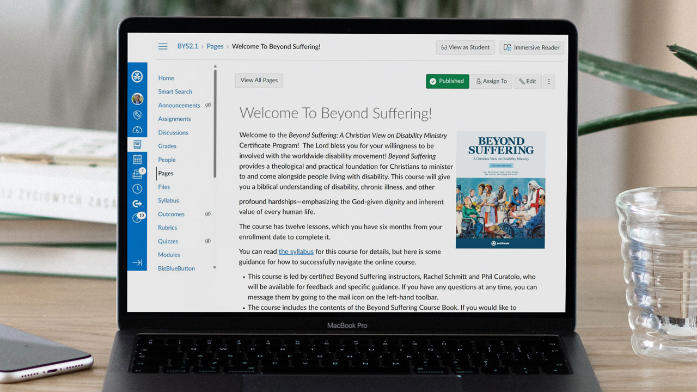Open the Account profile avatar

pos(137,99)
